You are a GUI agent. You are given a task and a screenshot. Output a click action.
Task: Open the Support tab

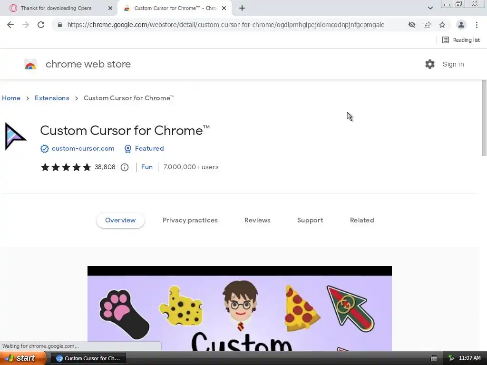[310, 221]
